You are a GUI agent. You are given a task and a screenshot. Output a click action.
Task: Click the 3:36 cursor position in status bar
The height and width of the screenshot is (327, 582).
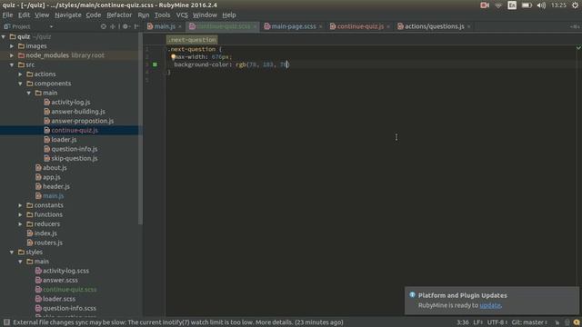(x=463, y=322)
